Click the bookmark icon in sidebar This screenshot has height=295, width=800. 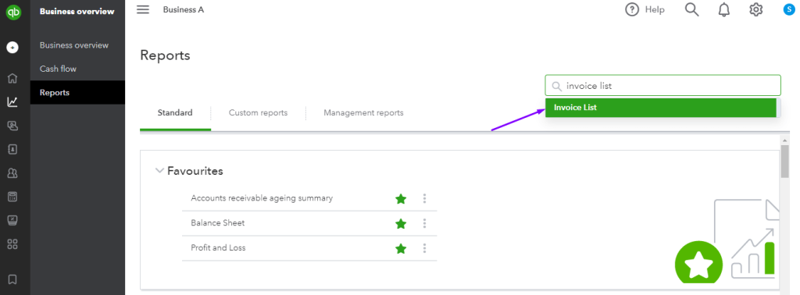pos(12,279)
